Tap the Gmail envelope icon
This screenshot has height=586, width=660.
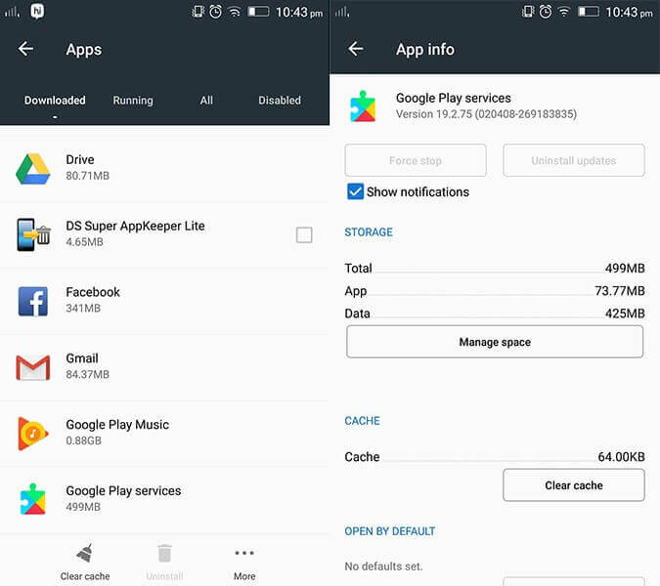[33, 367]
